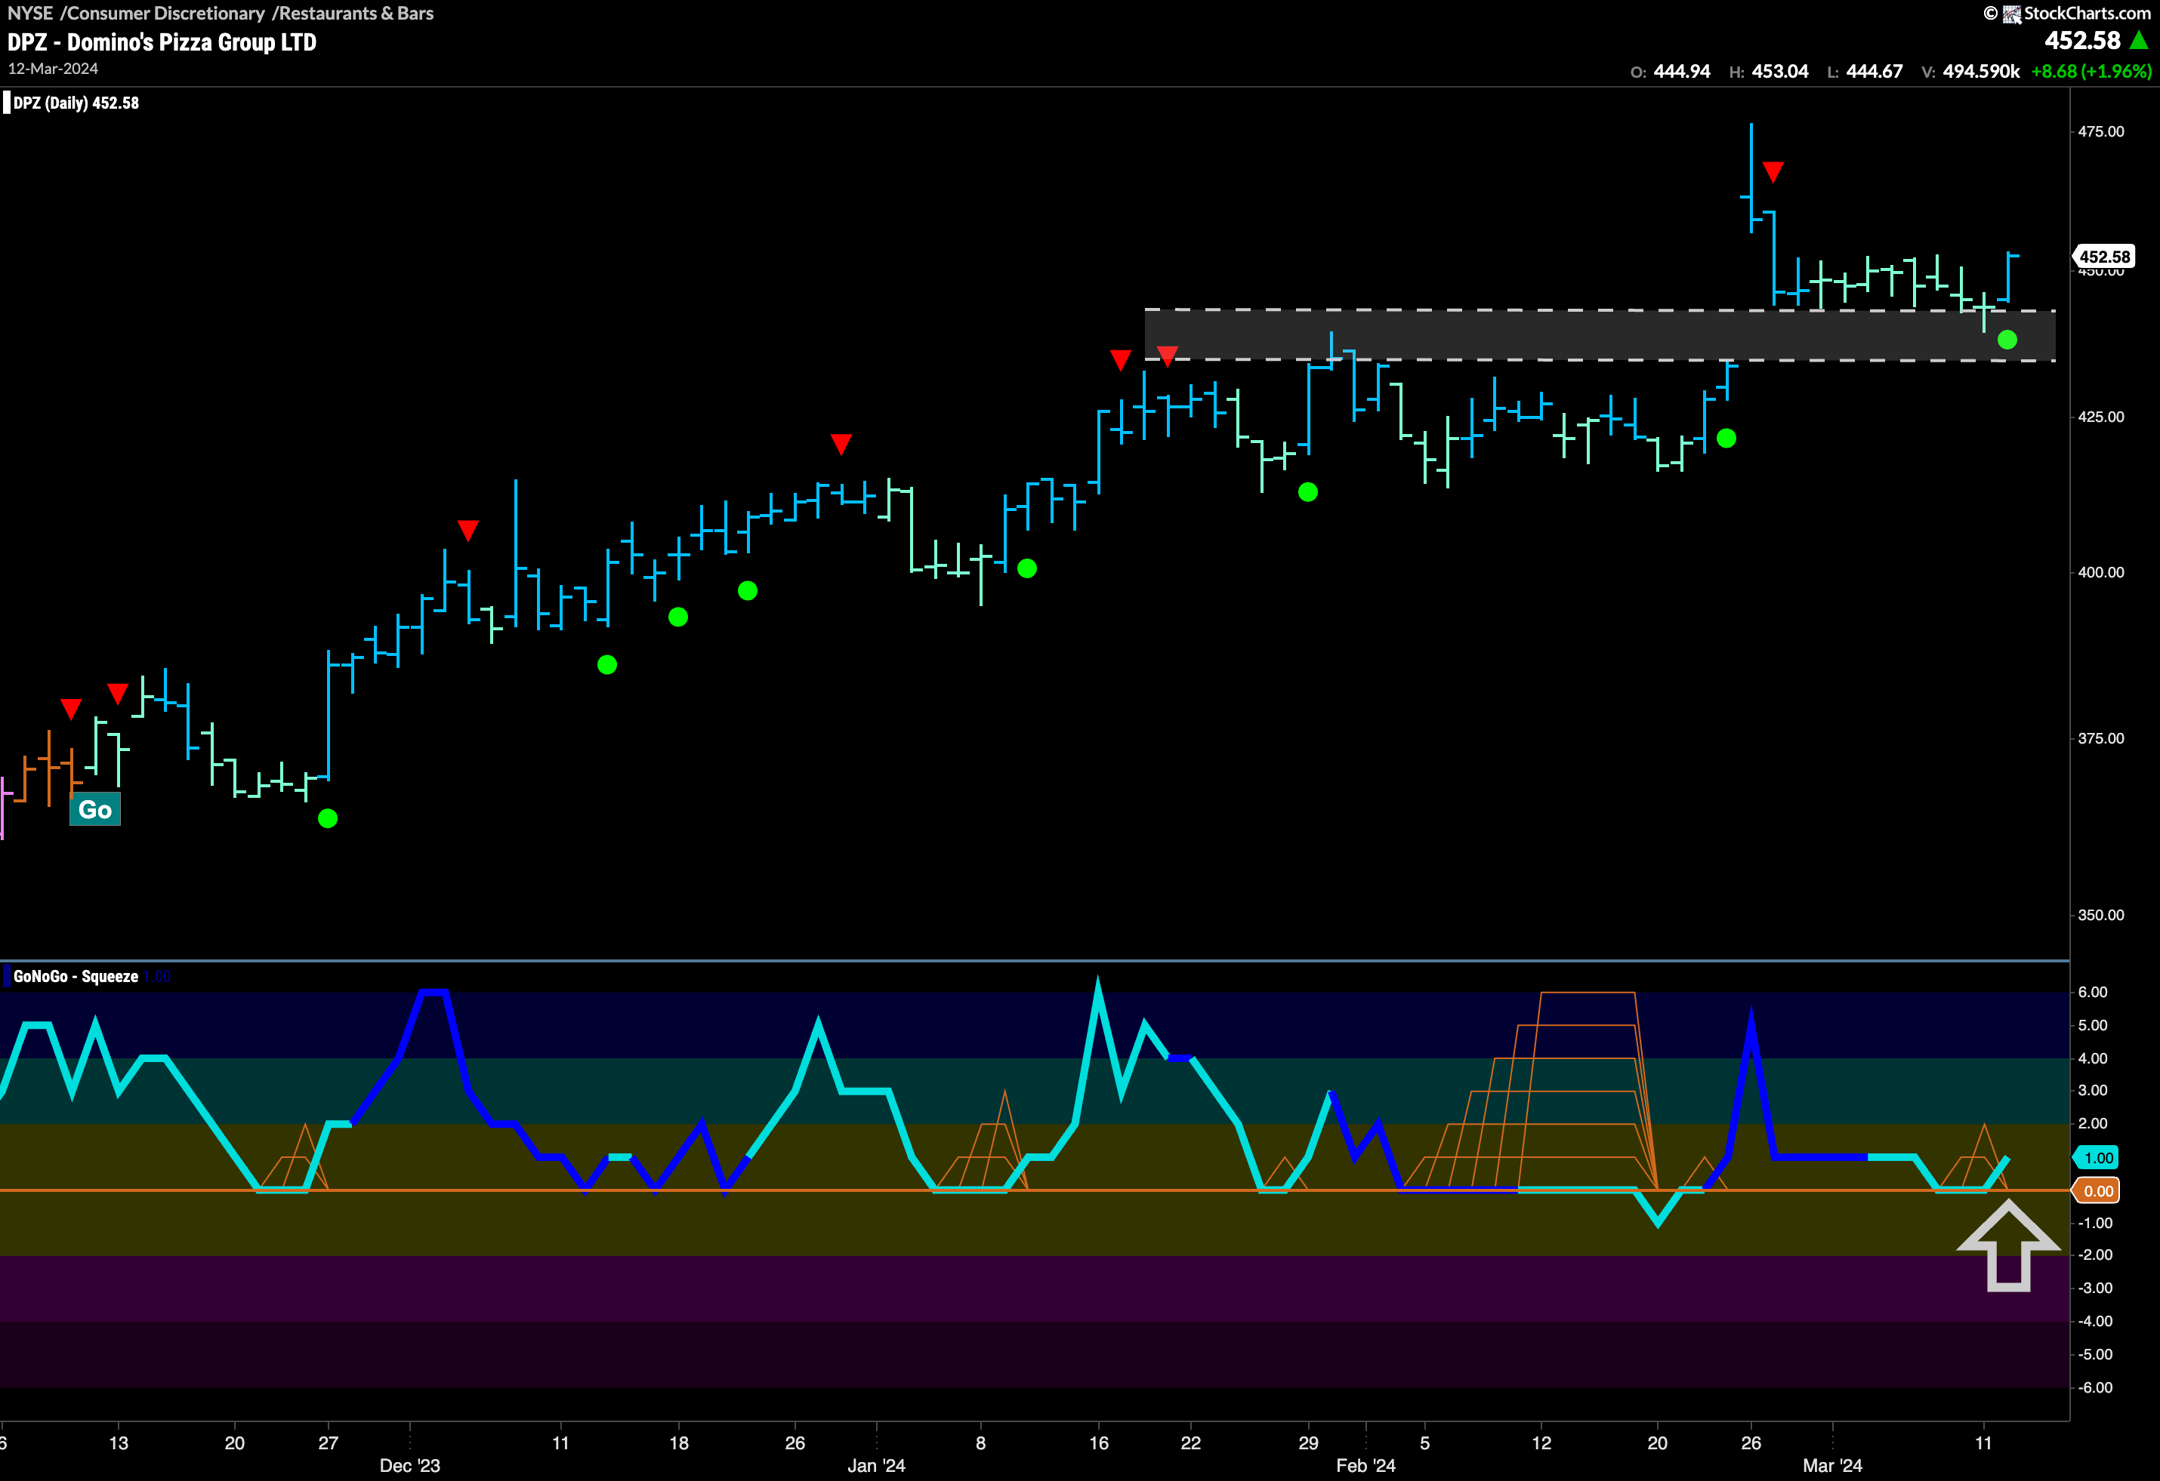This screenshot has width=2160, height=1481.
Task: Click the green circle below the 27 Nov bar
Action: click(x=327, y=818)
